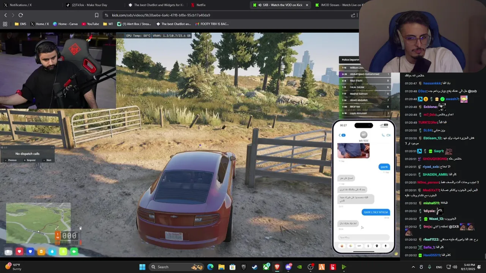Open the Home / X bookmark
Viewport: 486px width, 273px height.
39,24
